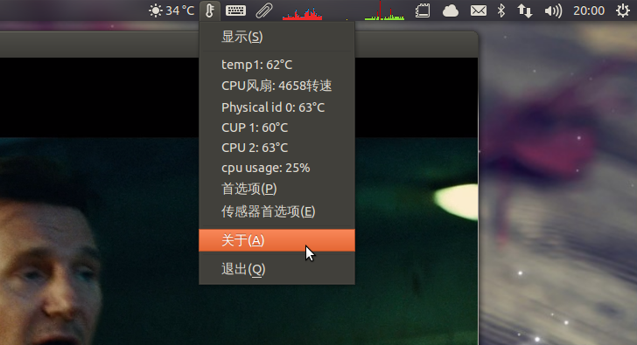Open the 20:00 clock indicator
Viewport: 637px width, 345px height.
[x=589, y=10]
